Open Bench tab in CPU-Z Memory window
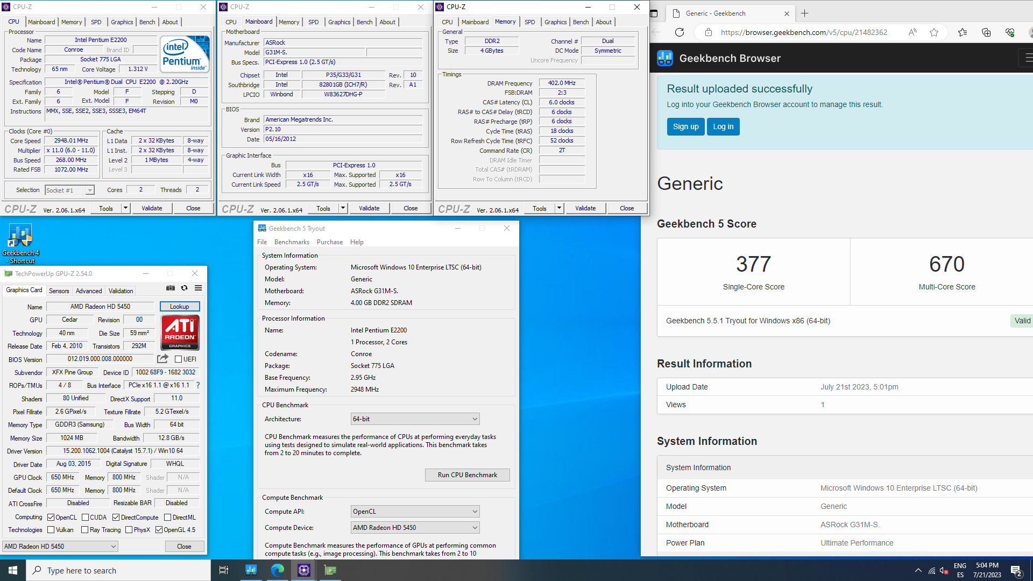 tap(581, 22)
